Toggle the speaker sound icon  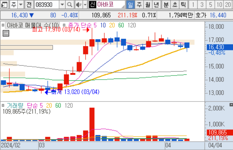(x=79, y=5)
